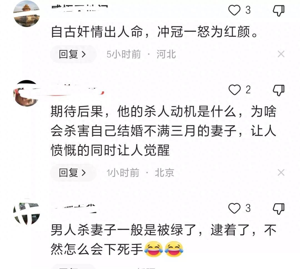Select the 期待后果 comment text
Screen dimensions: 300x269
pos(164,131)
